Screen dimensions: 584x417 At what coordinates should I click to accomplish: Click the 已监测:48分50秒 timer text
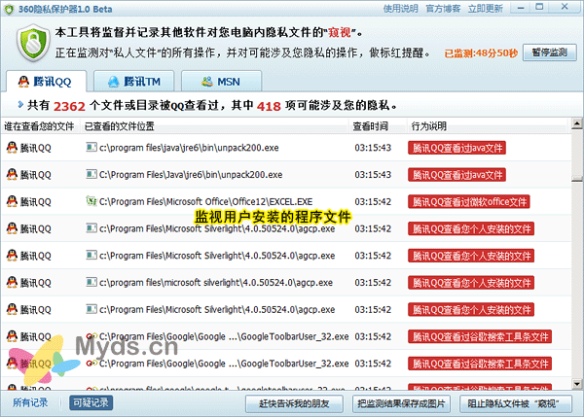point(481,53)
